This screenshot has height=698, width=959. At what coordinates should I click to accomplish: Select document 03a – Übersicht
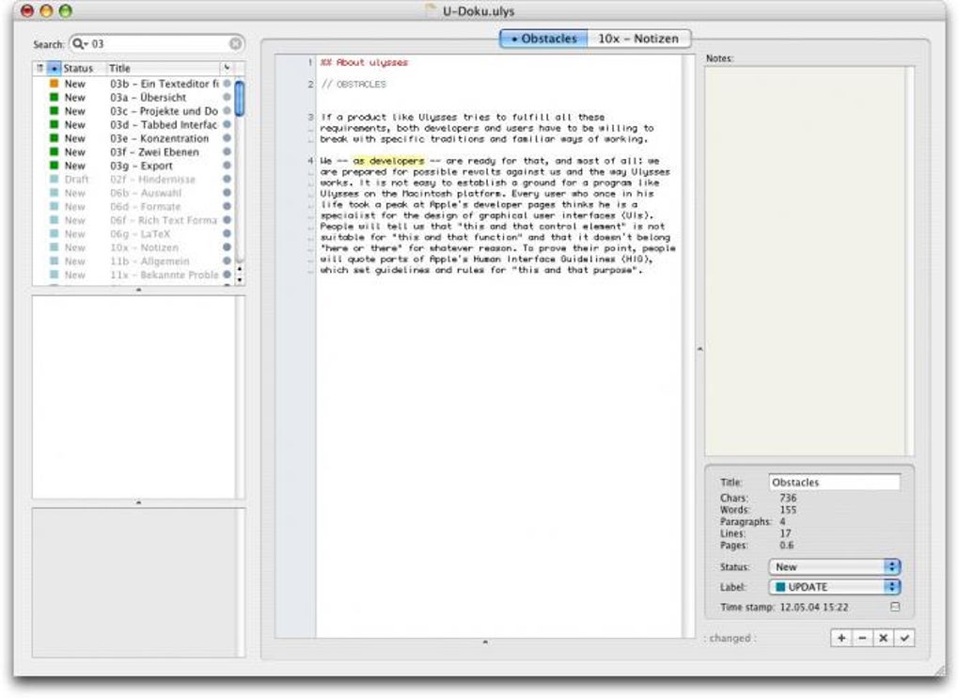tap(134, 97)
